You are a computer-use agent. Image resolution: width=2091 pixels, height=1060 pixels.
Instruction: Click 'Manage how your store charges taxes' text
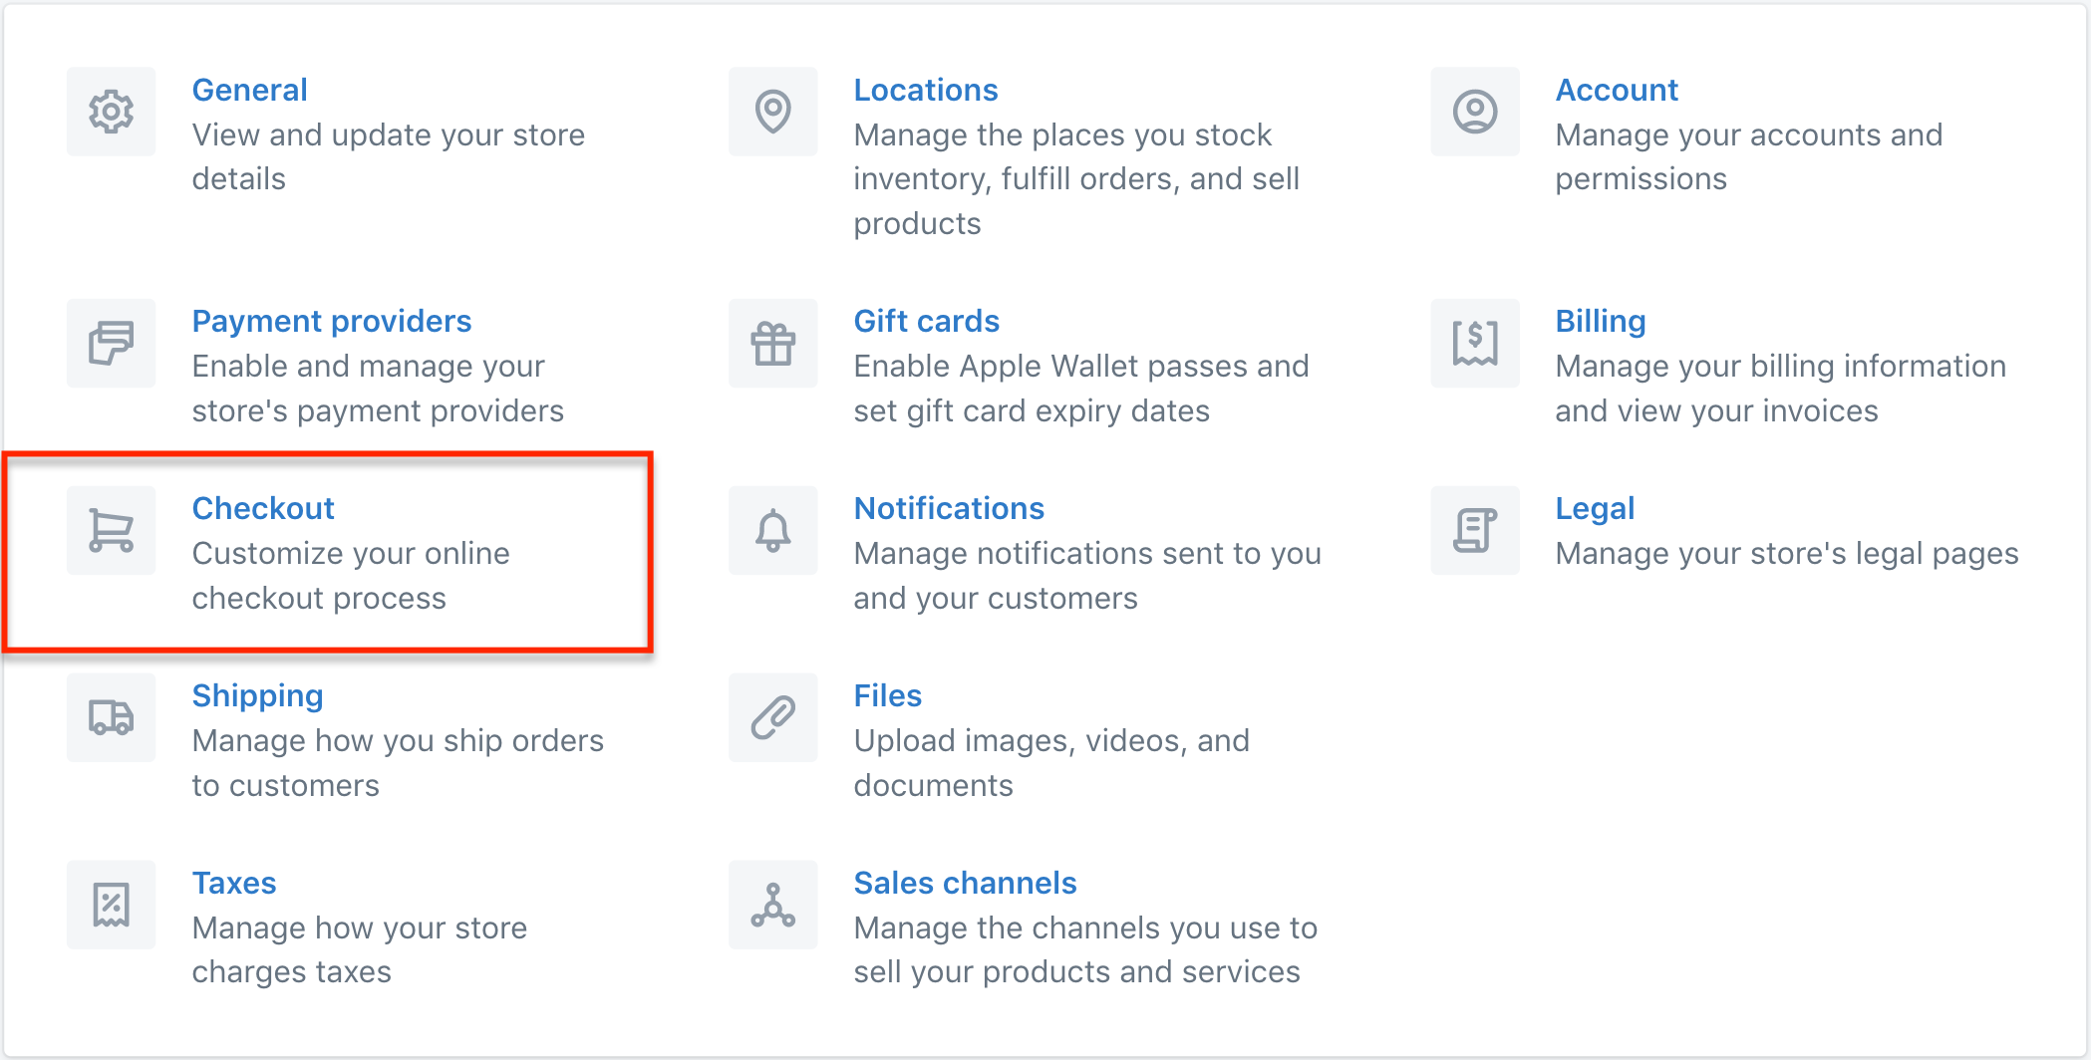(x=359, y=949)
